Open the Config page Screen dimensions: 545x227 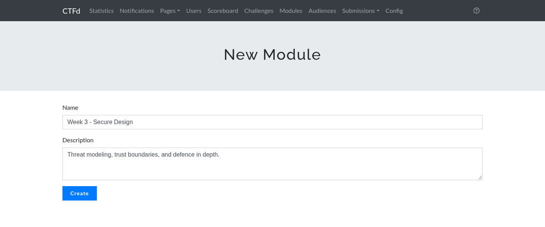(394, 10)
